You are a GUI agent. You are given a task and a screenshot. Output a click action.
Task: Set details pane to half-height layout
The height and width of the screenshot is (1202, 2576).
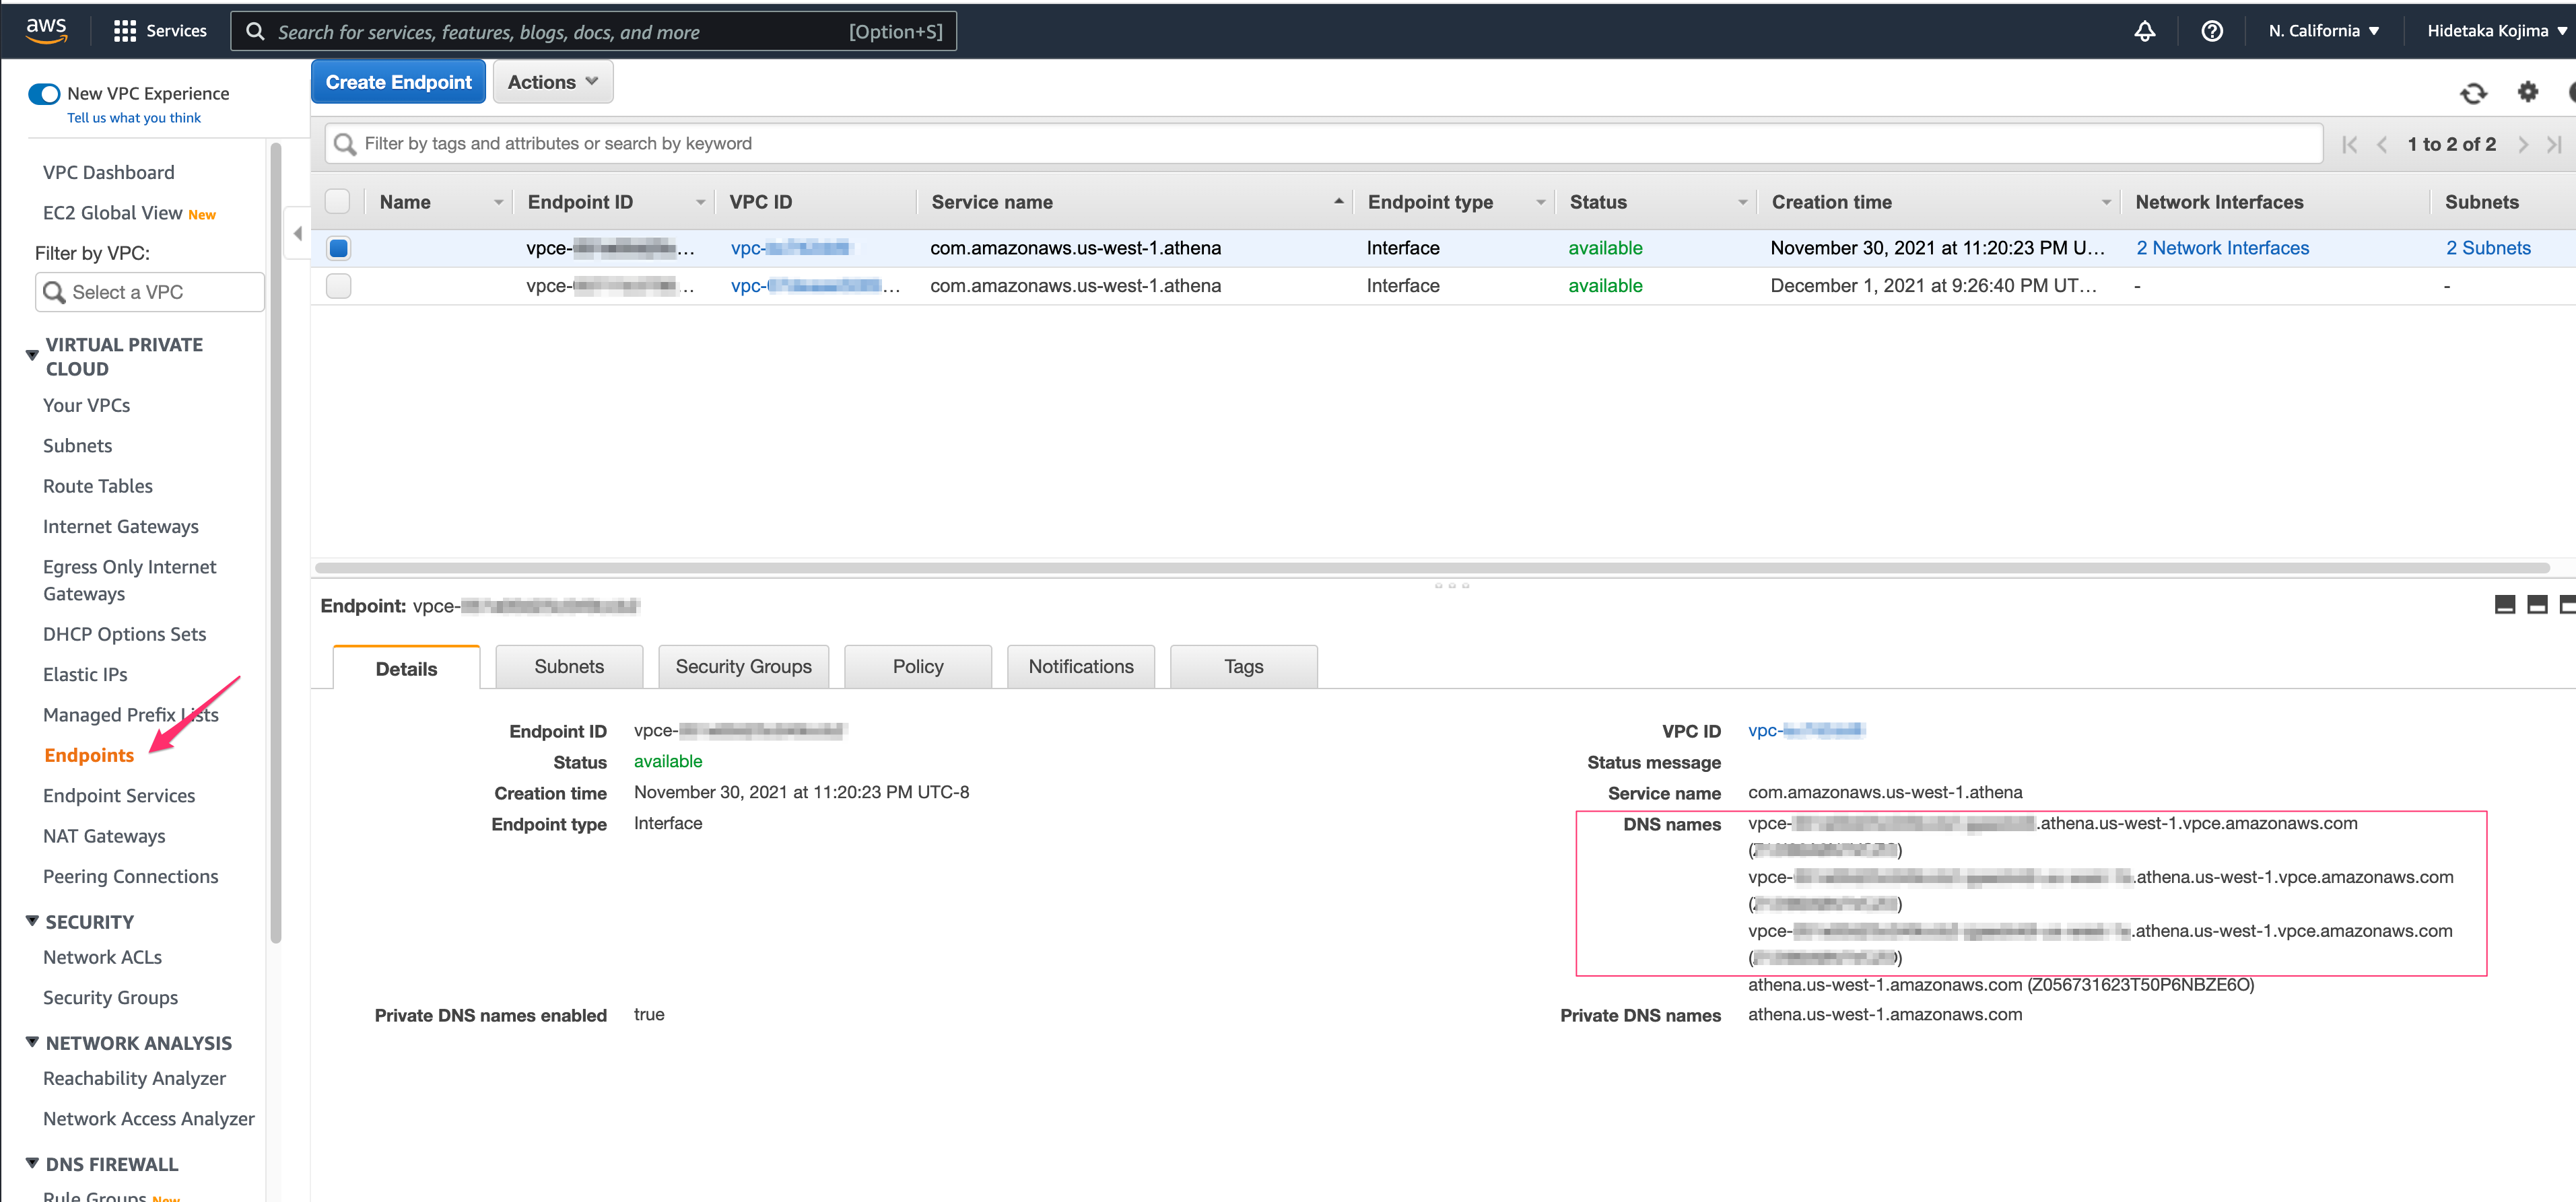[x=2537, y=604]
